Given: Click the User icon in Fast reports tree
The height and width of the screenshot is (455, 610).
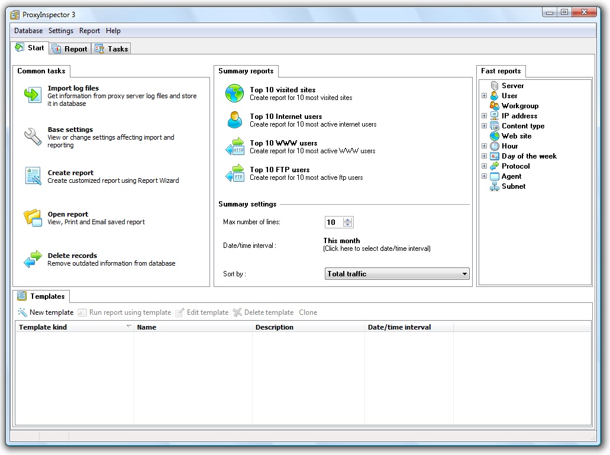Looking at the screenshot, I should click(x=495, y=96).
